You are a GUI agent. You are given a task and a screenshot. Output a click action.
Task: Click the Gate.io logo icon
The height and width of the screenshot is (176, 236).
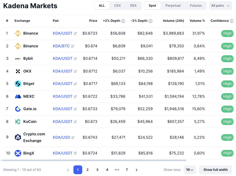(18, 109)
